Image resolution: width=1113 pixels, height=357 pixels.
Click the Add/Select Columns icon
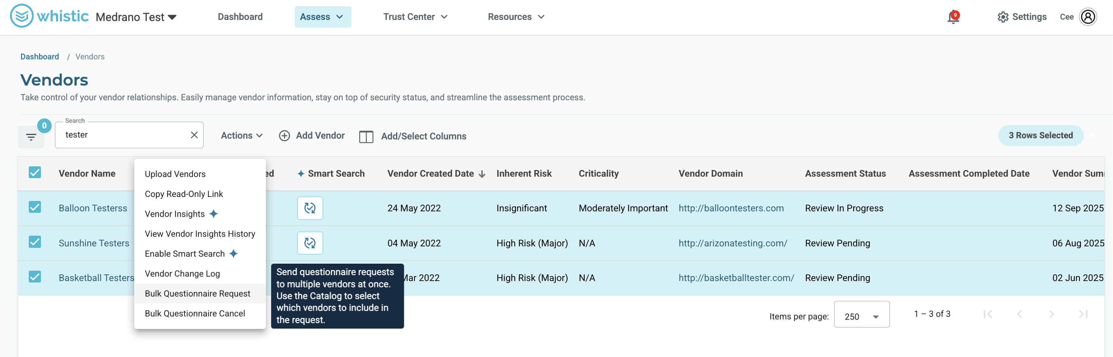coord(366,136)
